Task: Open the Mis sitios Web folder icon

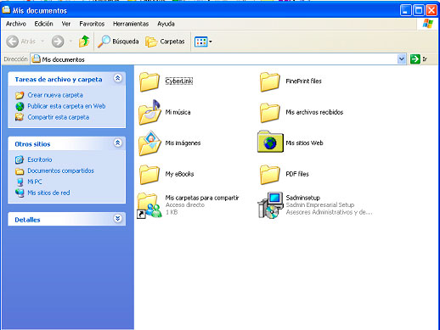Action: [x=270, y=142]
